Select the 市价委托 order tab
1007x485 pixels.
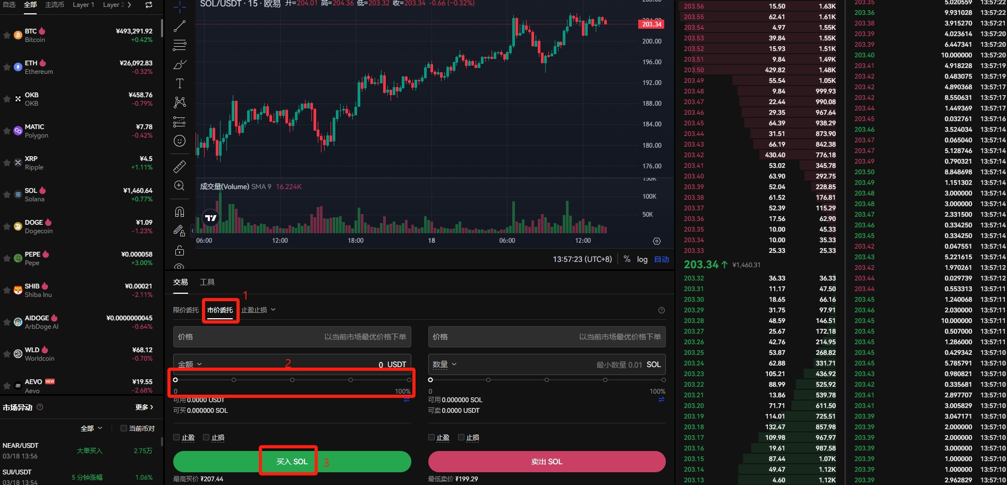tap(220, 310)
